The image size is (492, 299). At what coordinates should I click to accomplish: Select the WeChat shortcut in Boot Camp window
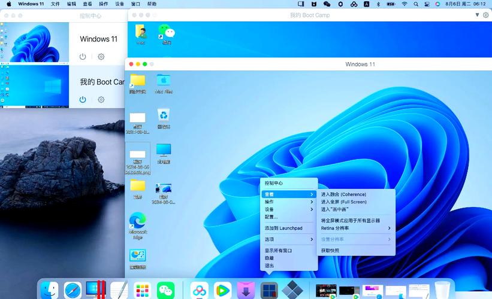point(167,35)
